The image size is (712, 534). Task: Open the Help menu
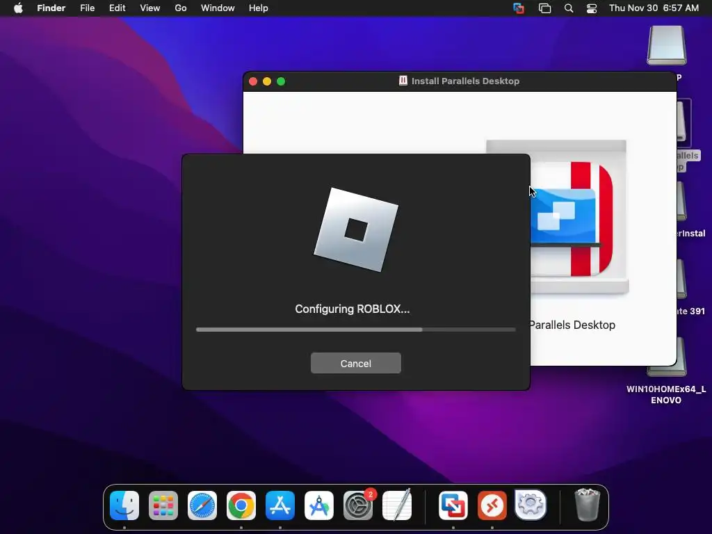click(259, 8)
